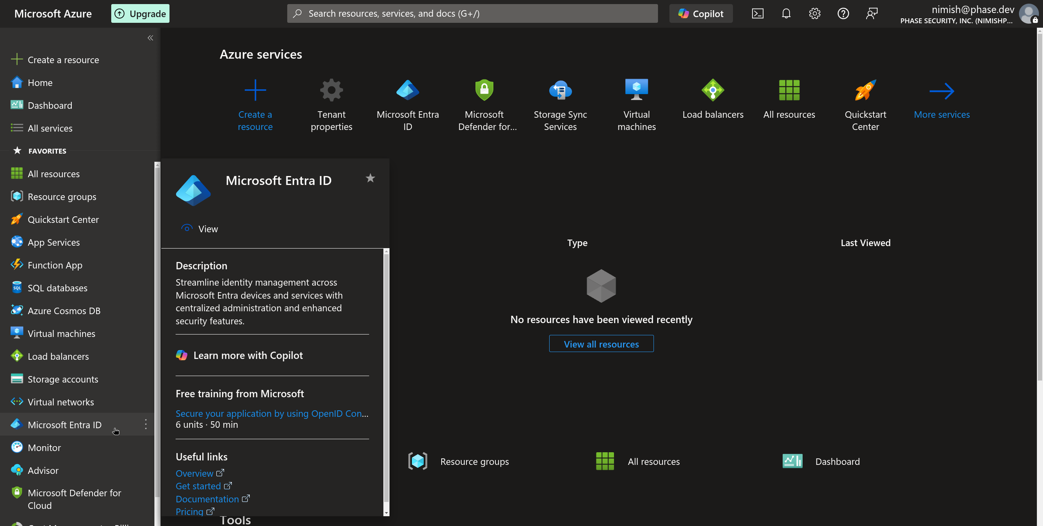
Task: Open Copilot in the top bar
Action: point(700,13)
